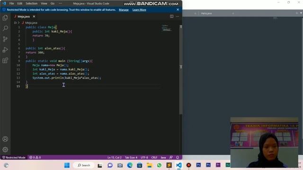Click the code minimap preview in VS Code
303x170 pixels.
tap(166, 28)
